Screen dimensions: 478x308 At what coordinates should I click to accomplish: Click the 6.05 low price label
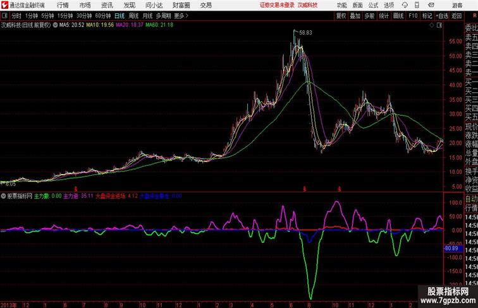10,184
